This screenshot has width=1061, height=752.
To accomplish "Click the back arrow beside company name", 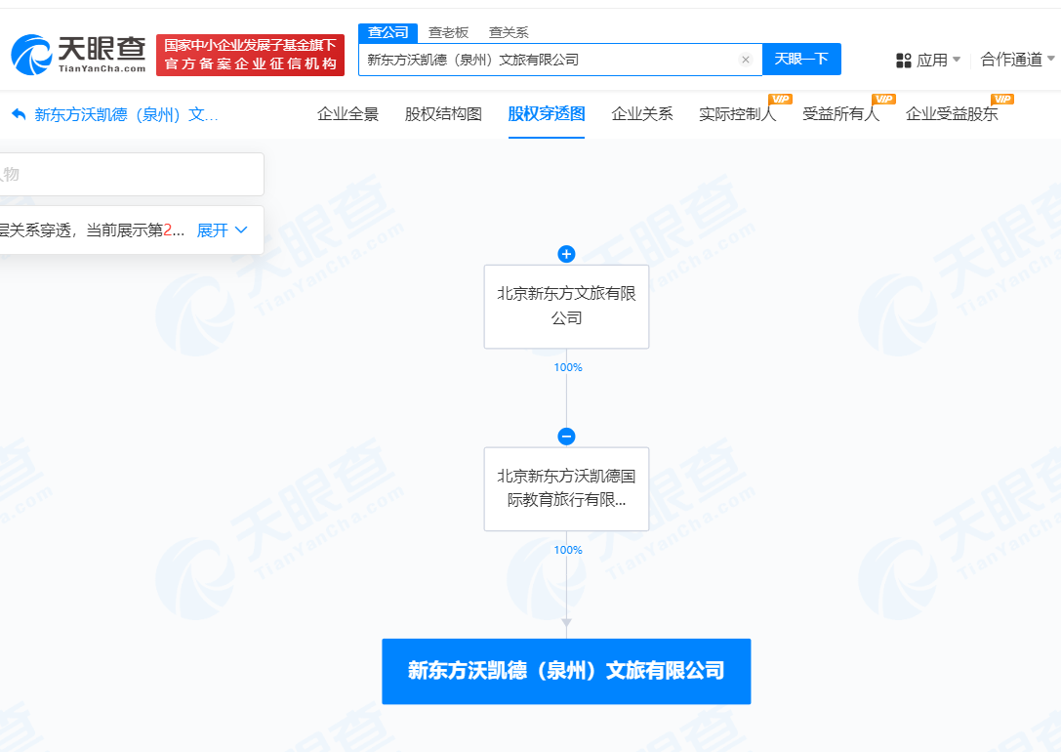I will coord(19,114).
